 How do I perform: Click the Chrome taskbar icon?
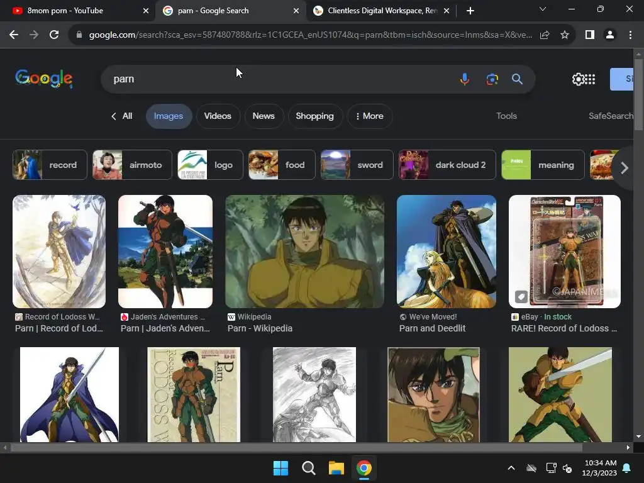coord(364,468)
